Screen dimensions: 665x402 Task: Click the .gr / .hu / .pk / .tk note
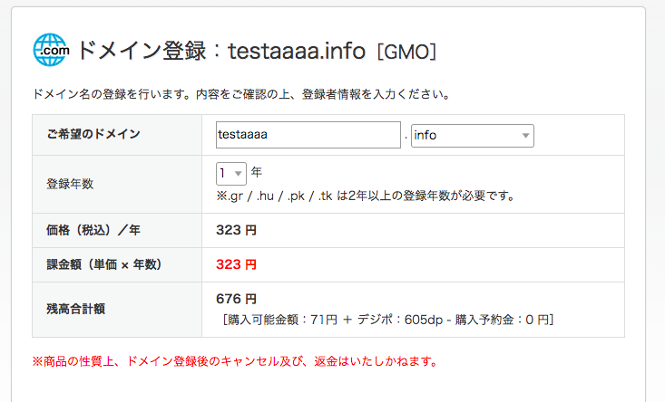coord(366,196)
